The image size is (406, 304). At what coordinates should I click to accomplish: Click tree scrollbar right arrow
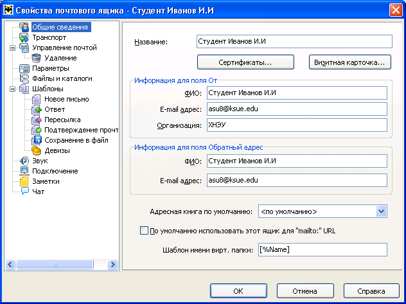click(112, 264)
